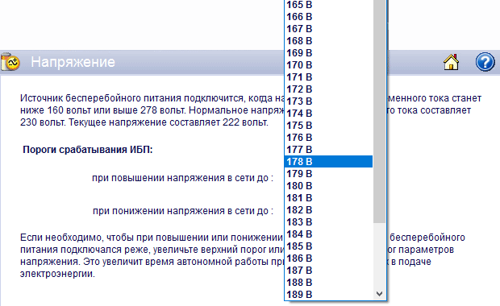500x306 pixels.
Task: Set threshold to 186 В
Action: [328, 258]
